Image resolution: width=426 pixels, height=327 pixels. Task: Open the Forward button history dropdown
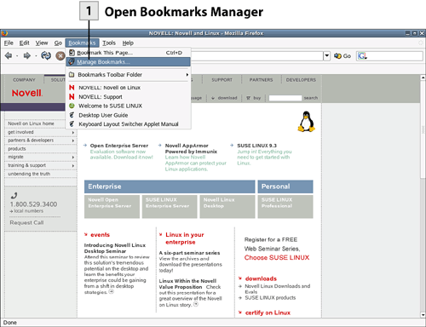click(36, 56)
